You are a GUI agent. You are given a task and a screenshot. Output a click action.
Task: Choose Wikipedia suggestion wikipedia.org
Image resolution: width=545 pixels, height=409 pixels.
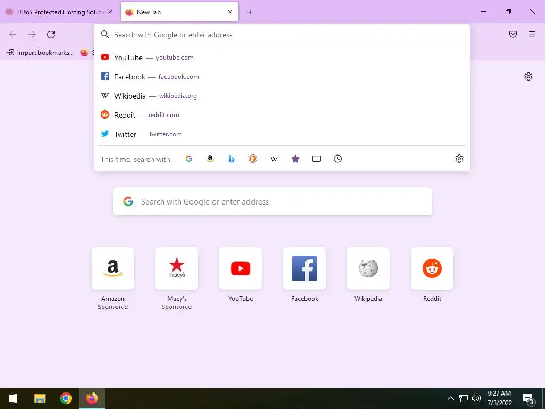[282, 96]
